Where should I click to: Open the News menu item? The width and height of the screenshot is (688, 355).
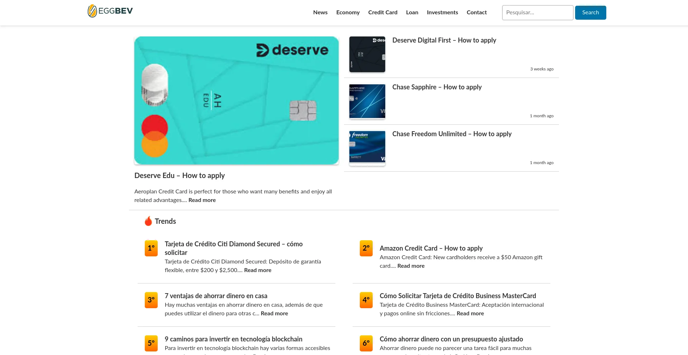[x=320, y=13]
